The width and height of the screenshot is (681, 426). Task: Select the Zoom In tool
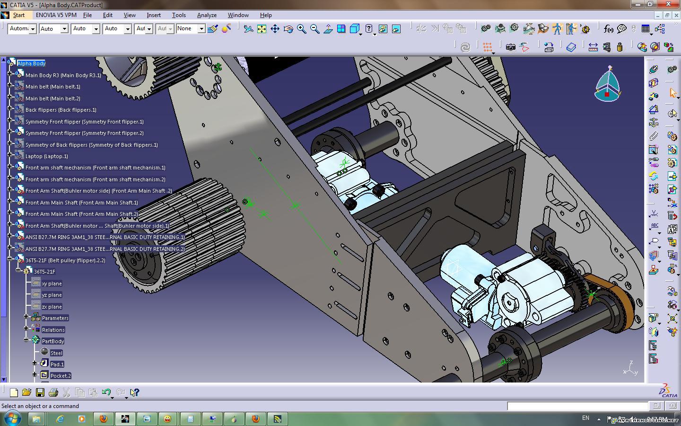[x=301, y=29]
